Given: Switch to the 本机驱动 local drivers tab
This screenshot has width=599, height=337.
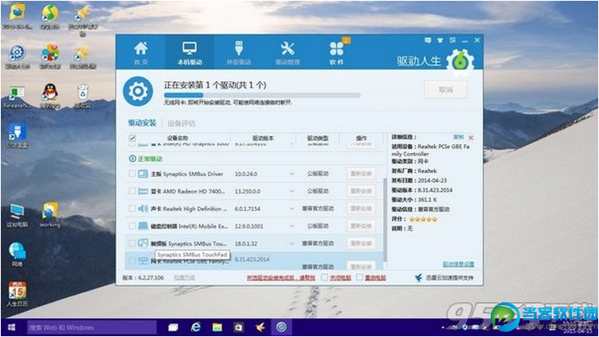Looking at the screenshot, I should (190, 53).
